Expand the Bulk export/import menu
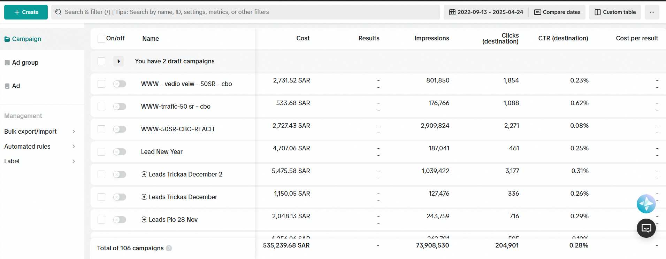666x259 pixels. coord(74,132)
